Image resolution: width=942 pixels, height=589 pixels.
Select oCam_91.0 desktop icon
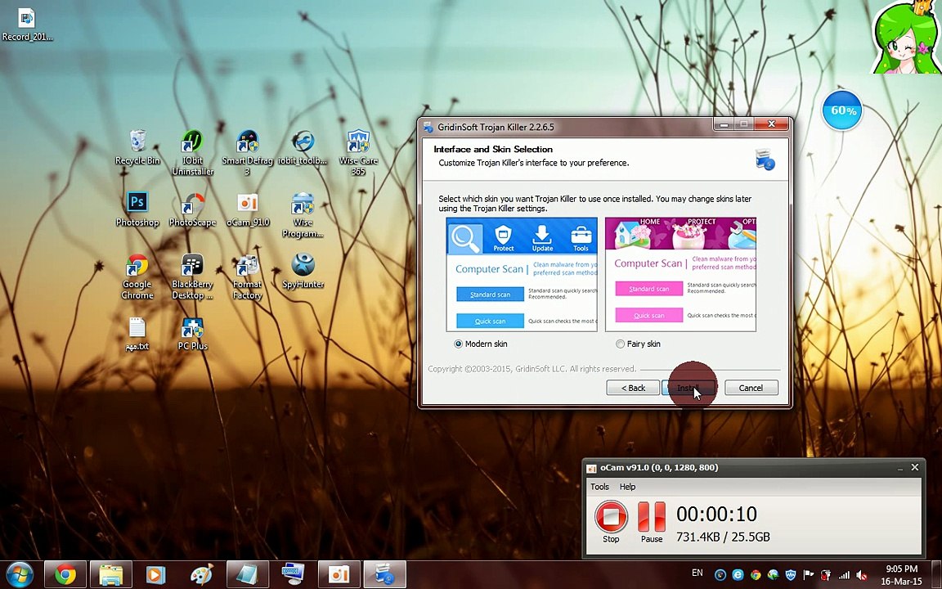point(248,209)
